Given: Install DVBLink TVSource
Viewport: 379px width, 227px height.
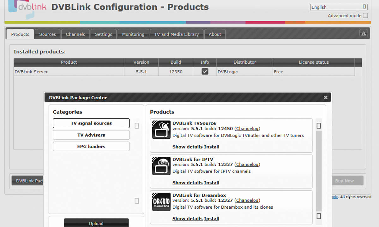Looking at the screenshot, I should point(211,147).
